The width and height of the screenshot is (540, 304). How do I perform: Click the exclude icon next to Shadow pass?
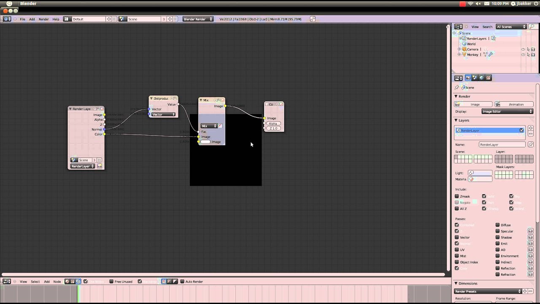pyautogui.click(x=531, y=237)
